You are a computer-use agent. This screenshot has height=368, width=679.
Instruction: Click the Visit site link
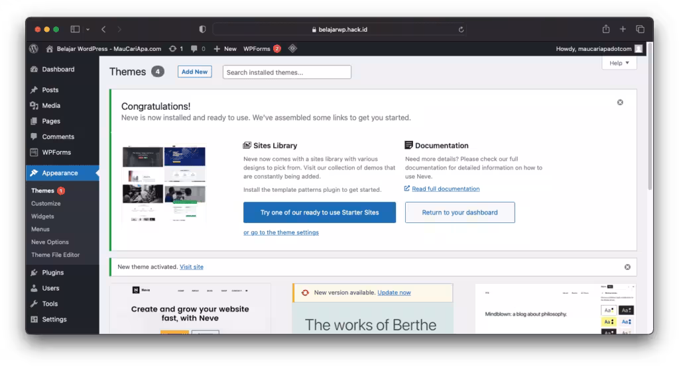(x=192, y=267)
